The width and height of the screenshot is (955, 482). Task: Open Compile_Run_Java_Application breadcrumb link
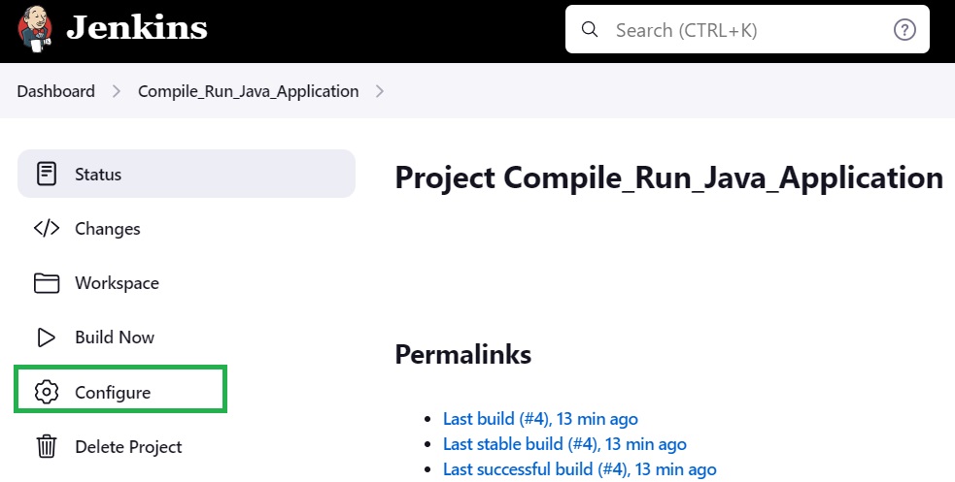249,91
